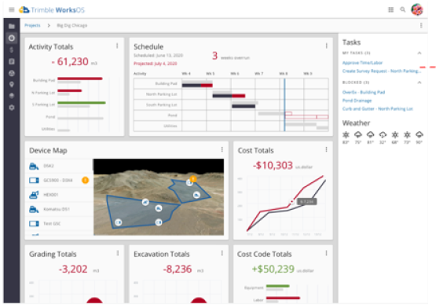
Task: Open Schedule card options menu
Action: [326, 46]
